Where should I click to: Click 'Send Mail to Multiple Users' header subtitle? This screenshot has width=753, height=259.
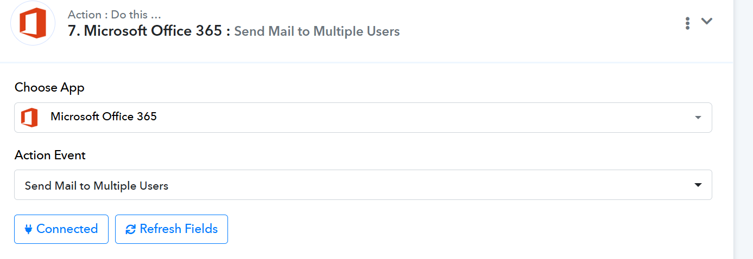click(x=317, y=31)
